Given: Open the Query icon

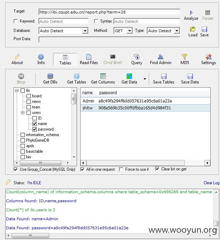Looking at the screenshot, I should tap(137, 57).
